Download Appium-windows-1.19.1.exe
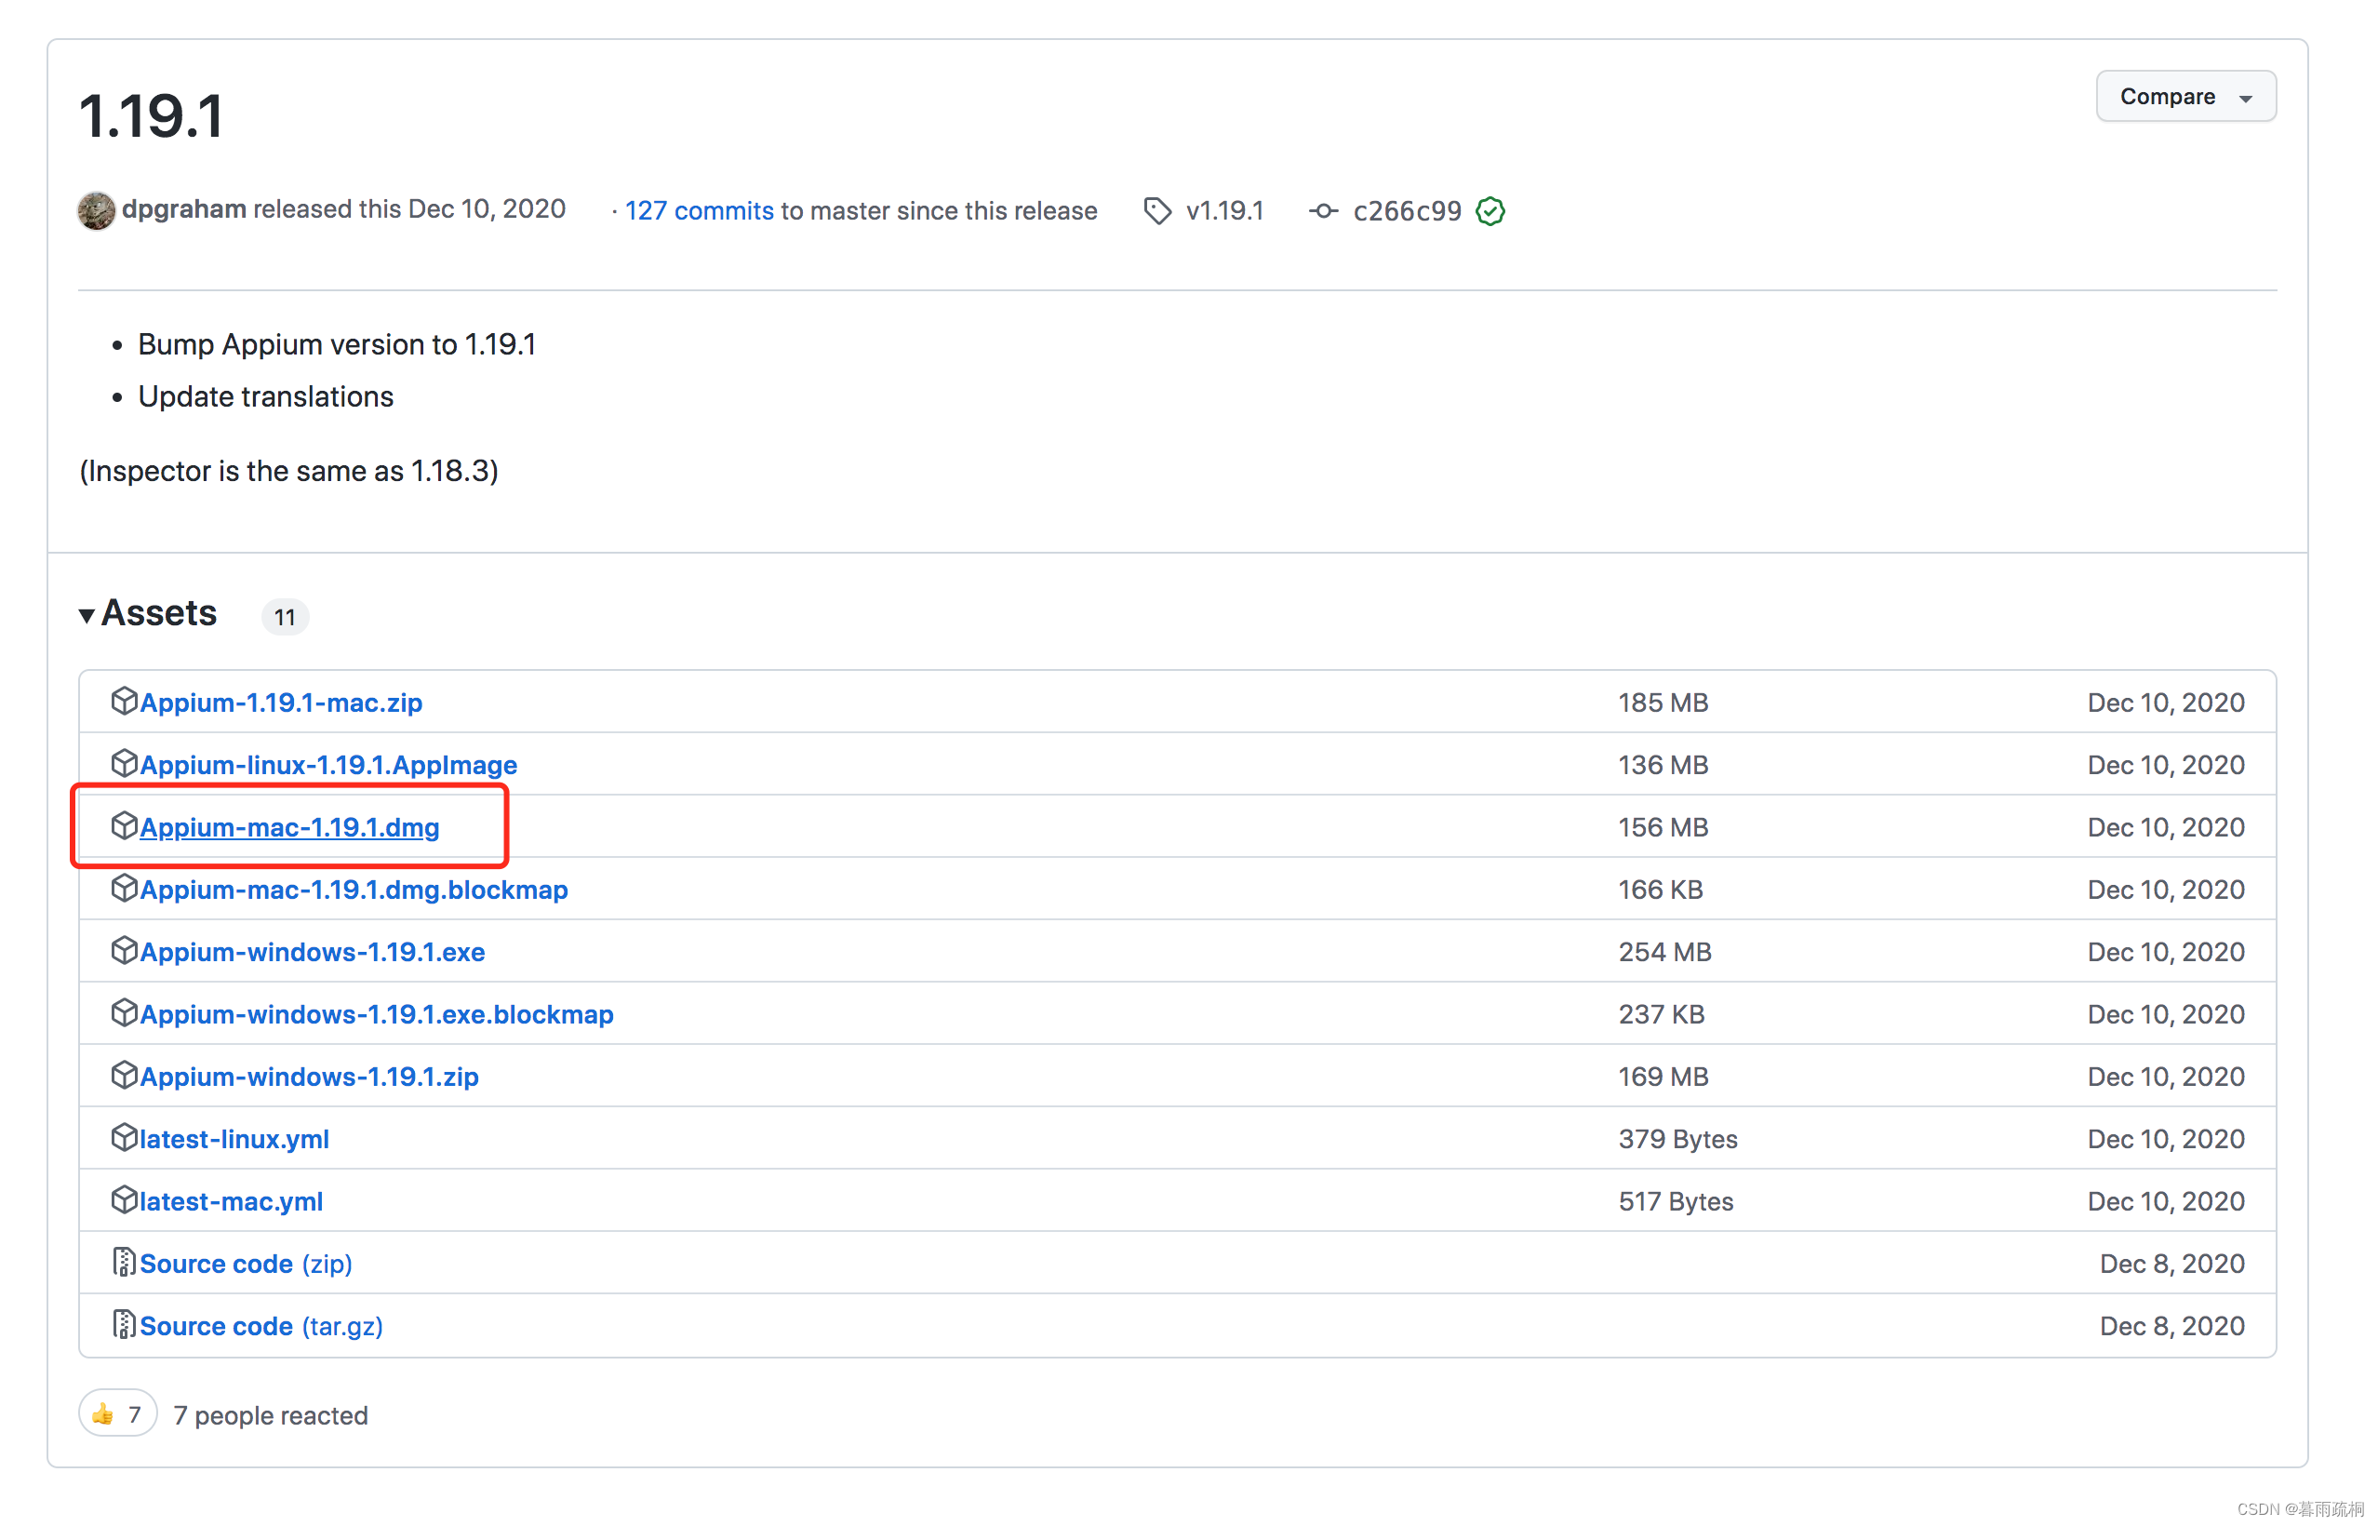This screenshot has height=1526, width=2378. click(x=312, y=951)
